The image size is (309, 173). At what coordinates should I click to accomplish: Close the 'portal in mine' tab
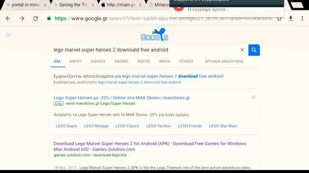click(45, 5)
